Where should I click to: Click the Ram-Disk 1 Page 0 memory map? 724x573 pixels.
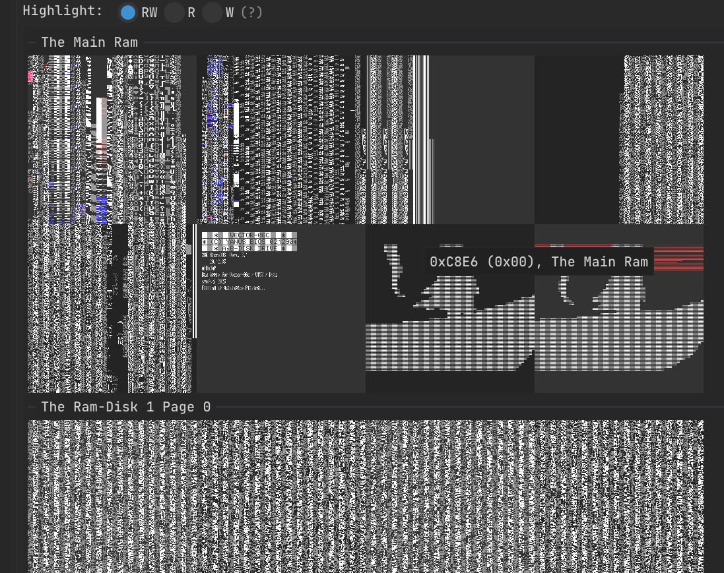[x=365, y=495]
